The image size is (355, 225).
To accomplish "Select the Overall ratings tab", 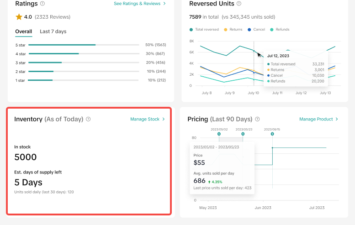I will pos(23,31).
